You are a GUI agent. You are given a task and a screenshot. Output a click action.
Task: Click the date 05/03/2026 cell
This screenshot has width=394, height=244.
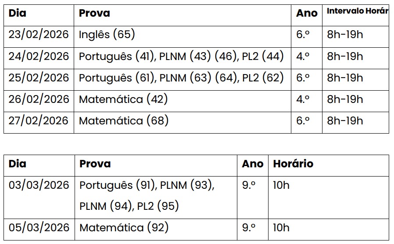39,228
